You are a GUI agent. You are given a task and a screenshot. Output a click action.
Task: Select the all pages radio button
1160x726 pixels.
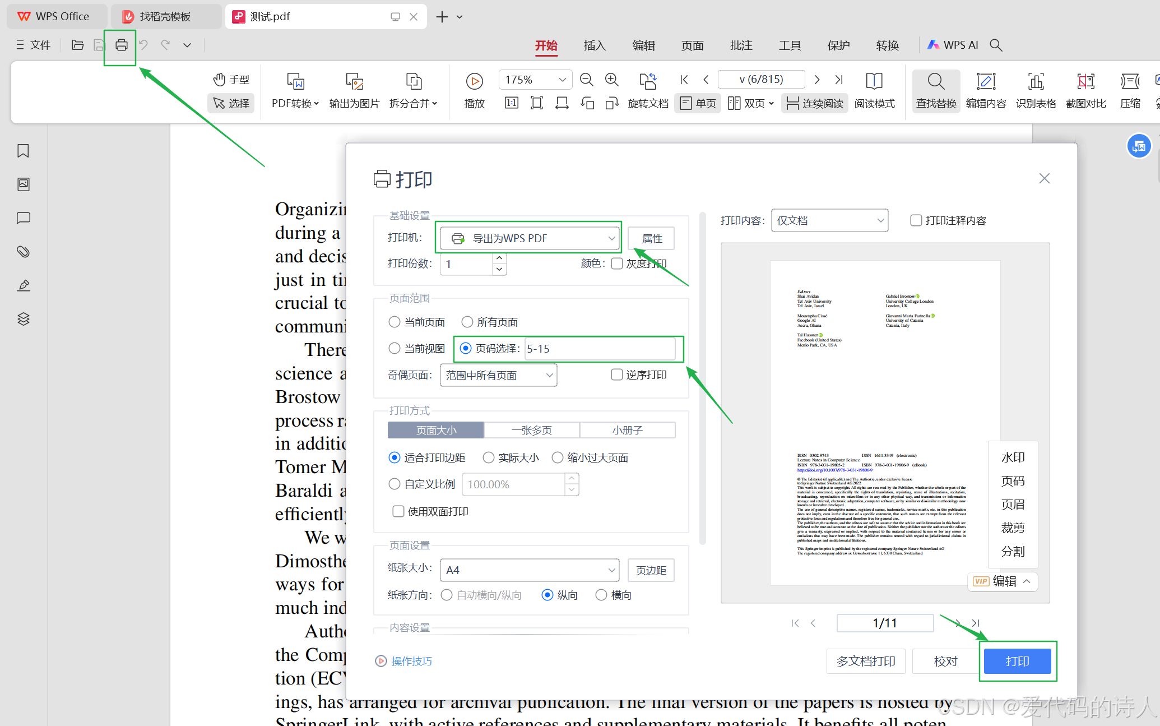click(x=467, y=322)
